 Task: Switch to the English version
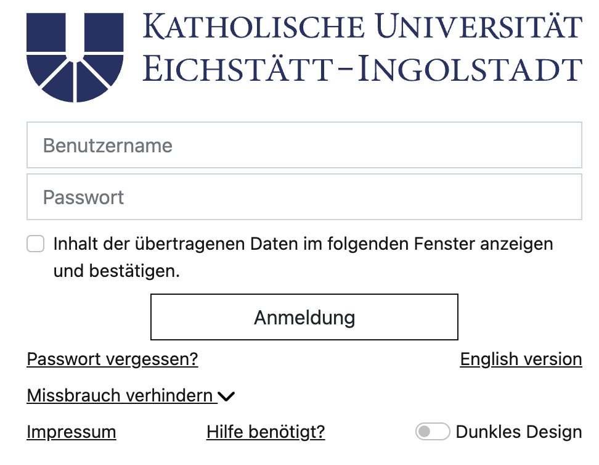tap(521, 359)
